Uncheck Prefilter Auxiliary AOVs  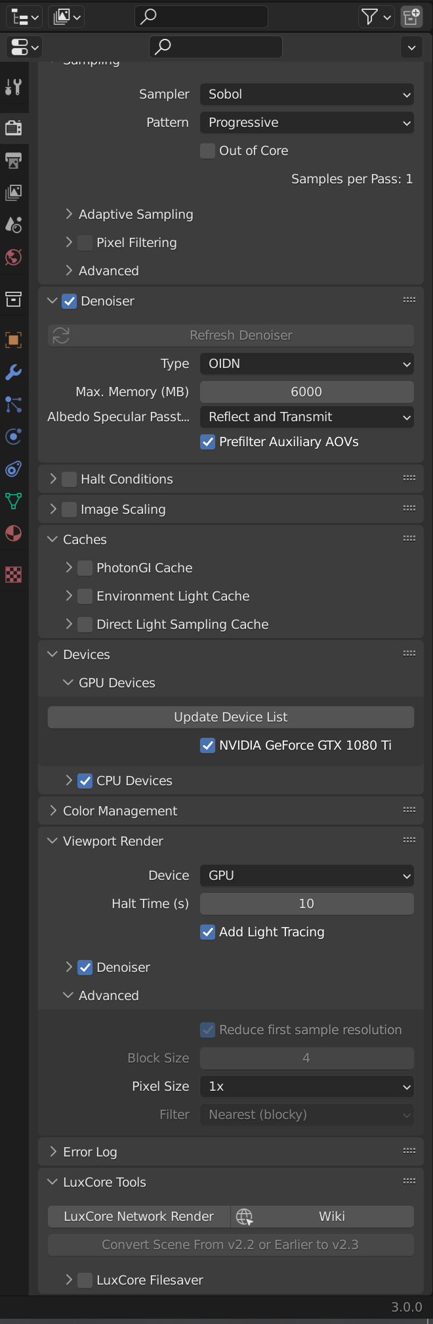coord(208,442)
